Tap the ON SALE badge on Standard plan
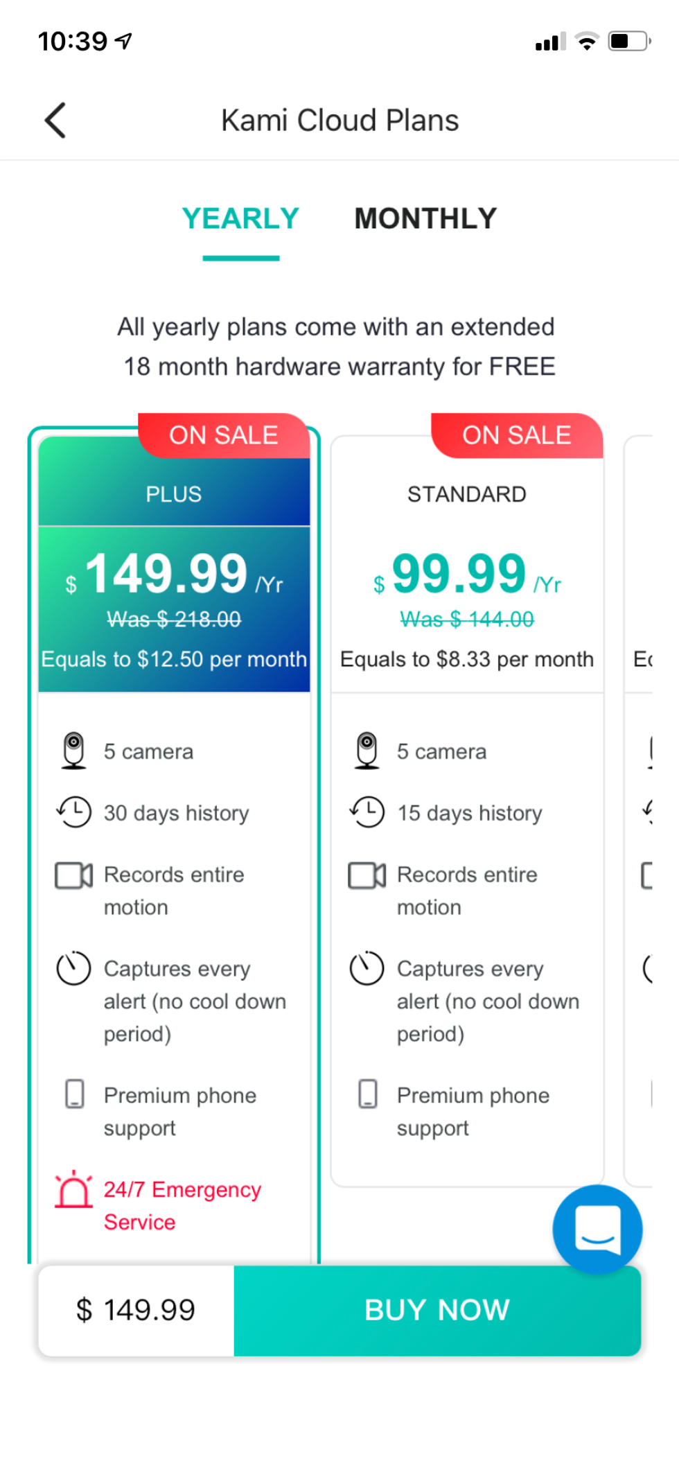Screen dimensions: 679x1470 (517, 436)
